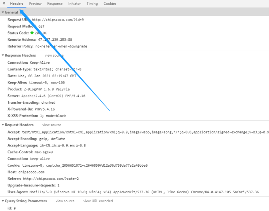Open the Initiator tab
This screenshot has width=269, height=211.
(x=74, y=4)
